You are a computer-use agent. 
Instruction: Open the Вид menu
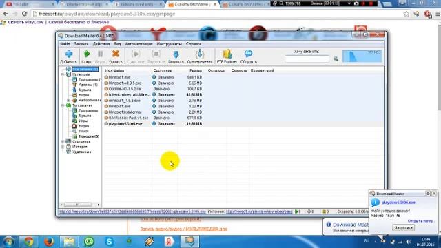pos(117,44)
